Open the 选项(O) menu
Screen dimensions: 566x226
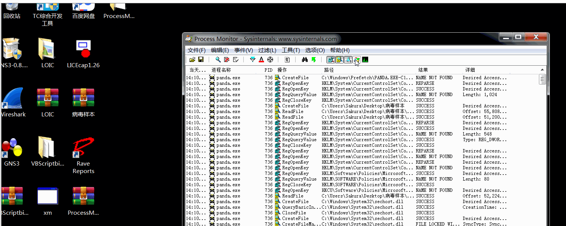[x=315, y=50]
